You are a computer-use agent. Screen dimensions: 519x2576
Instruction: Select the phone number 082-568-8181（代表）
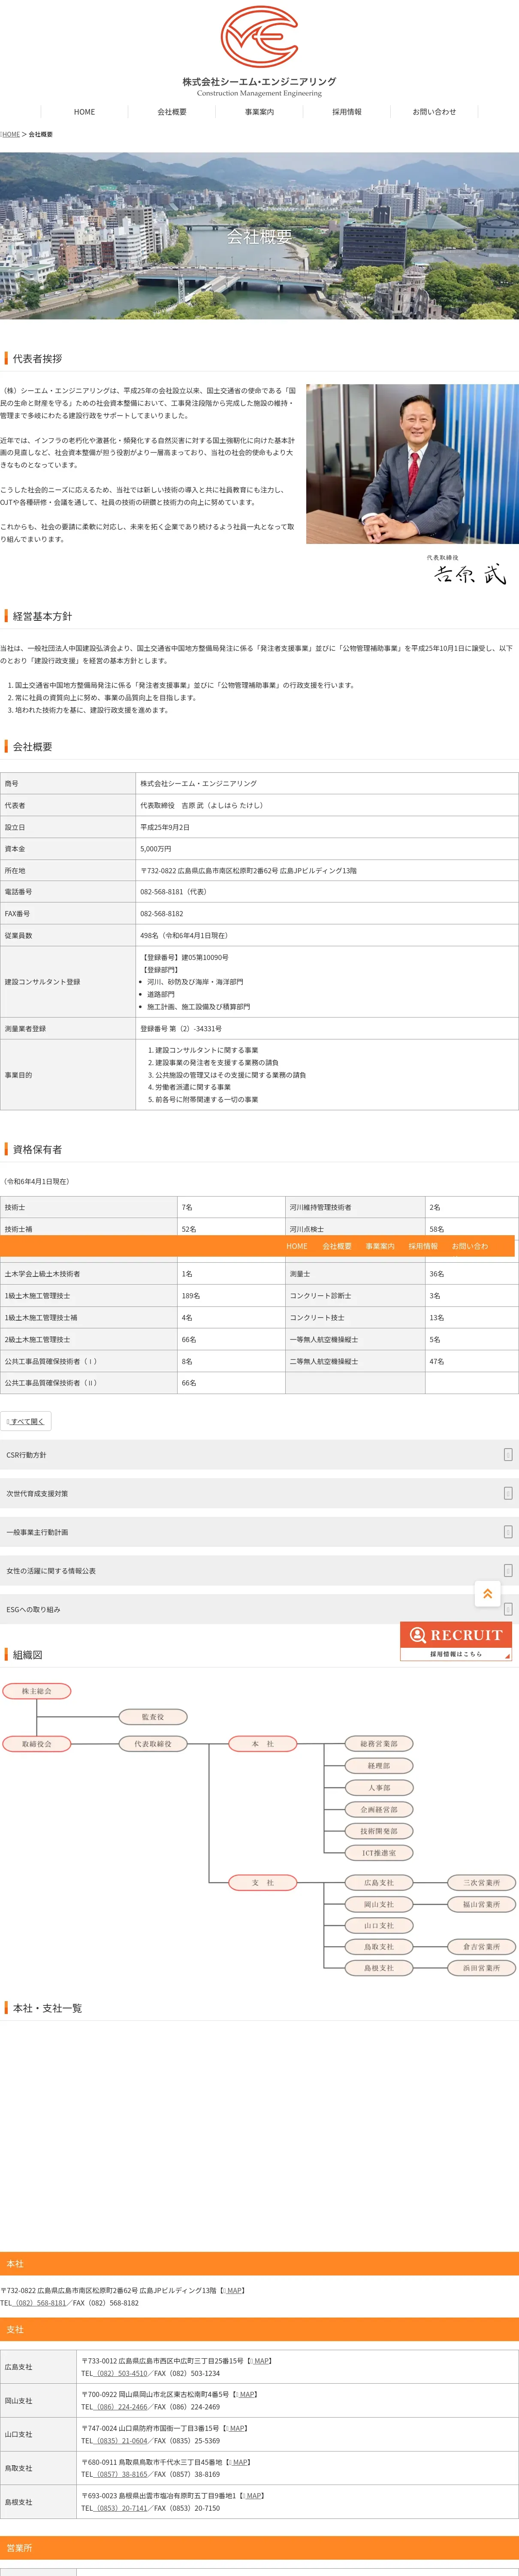pos(174,892)
